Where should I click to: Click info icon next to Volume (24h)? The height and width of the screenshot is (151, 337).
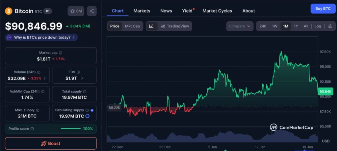pos(39,72)
